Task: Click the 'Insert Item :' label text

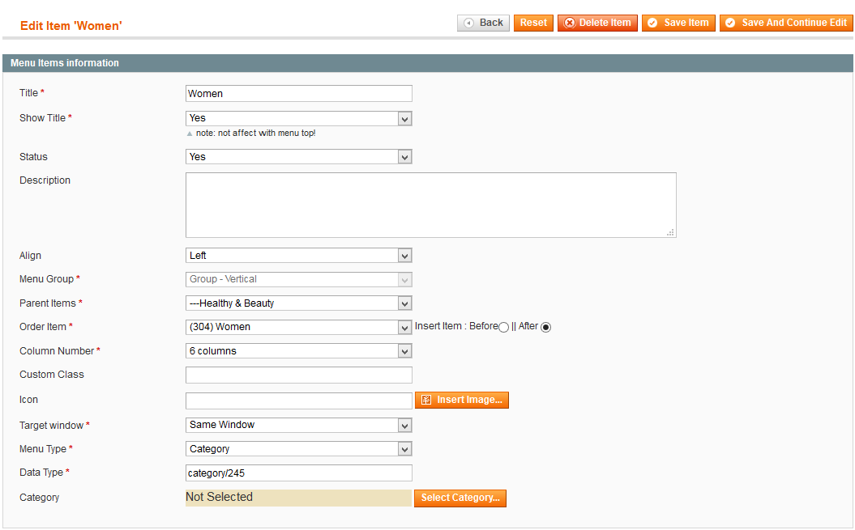Action: click(x=441, y=326)
